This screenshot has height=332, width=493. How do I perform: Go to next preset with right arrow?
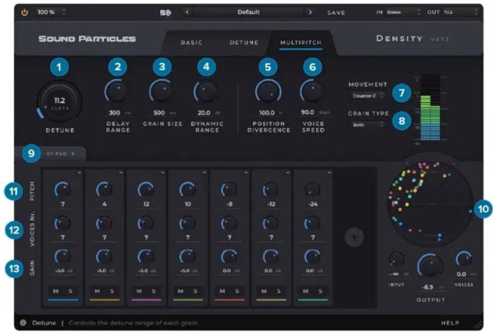[310, 12]
